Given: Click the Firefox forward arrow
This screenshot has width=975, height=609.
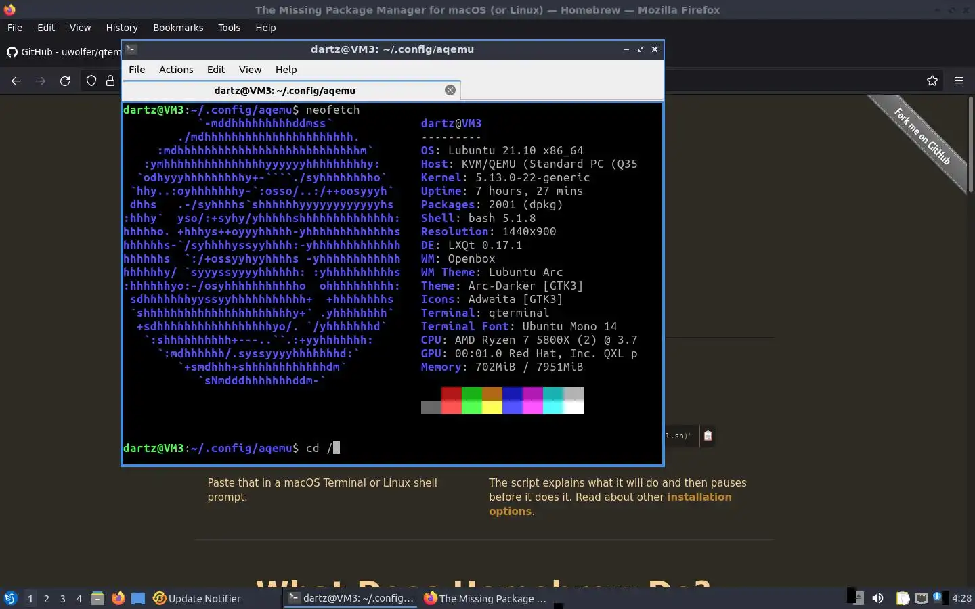Looking at the screenshot, I should (x=41, y=81).
